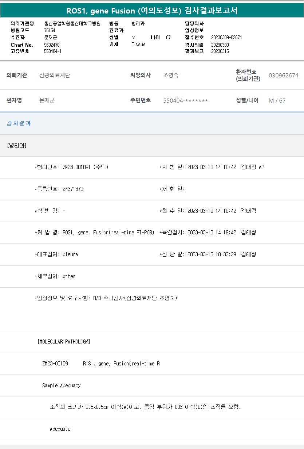
Task: Click the [MOLECULAR PATHOLOGY] heading
Action: [64, 342]
